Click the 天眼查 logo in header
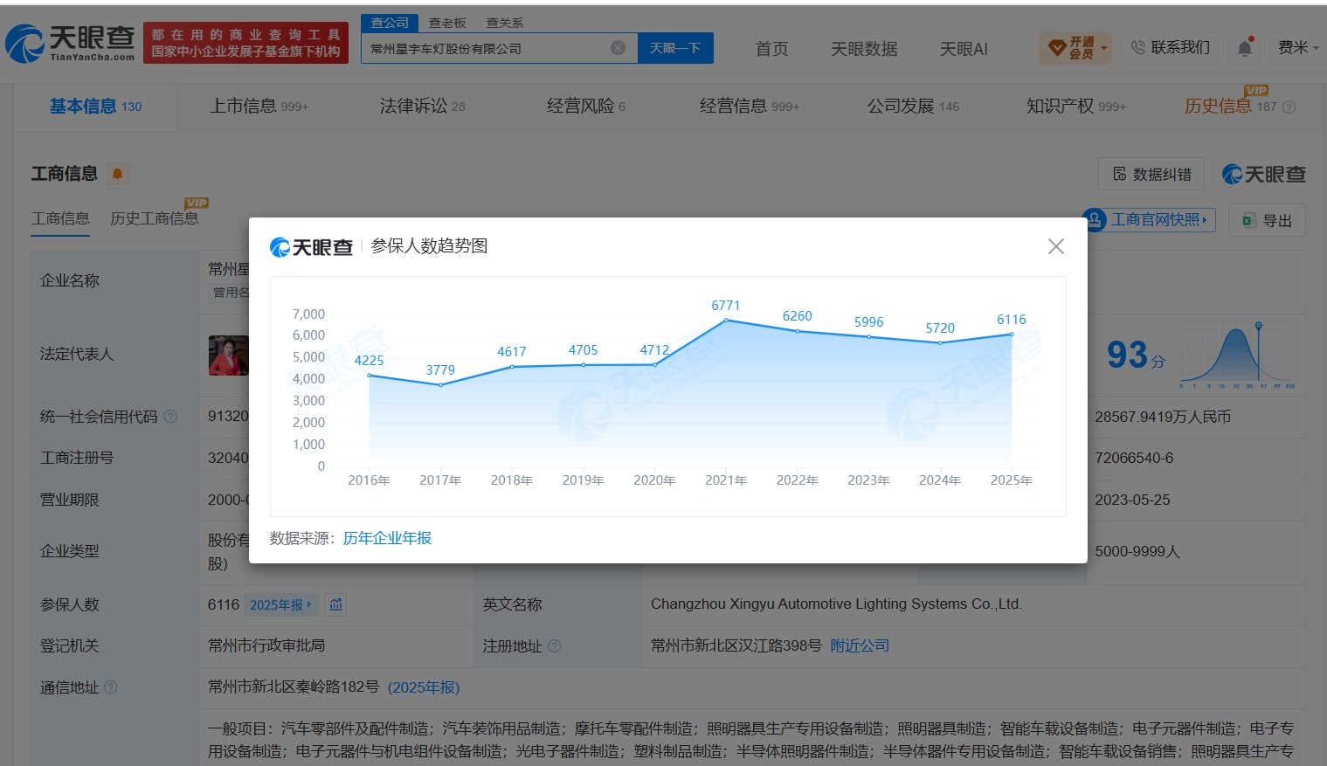This screenshot has width=1327, height=766. pyautogui.click(x=71, y=43)
